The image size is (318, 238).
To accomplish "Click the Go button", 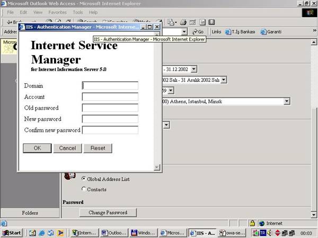I will (198, 32).
